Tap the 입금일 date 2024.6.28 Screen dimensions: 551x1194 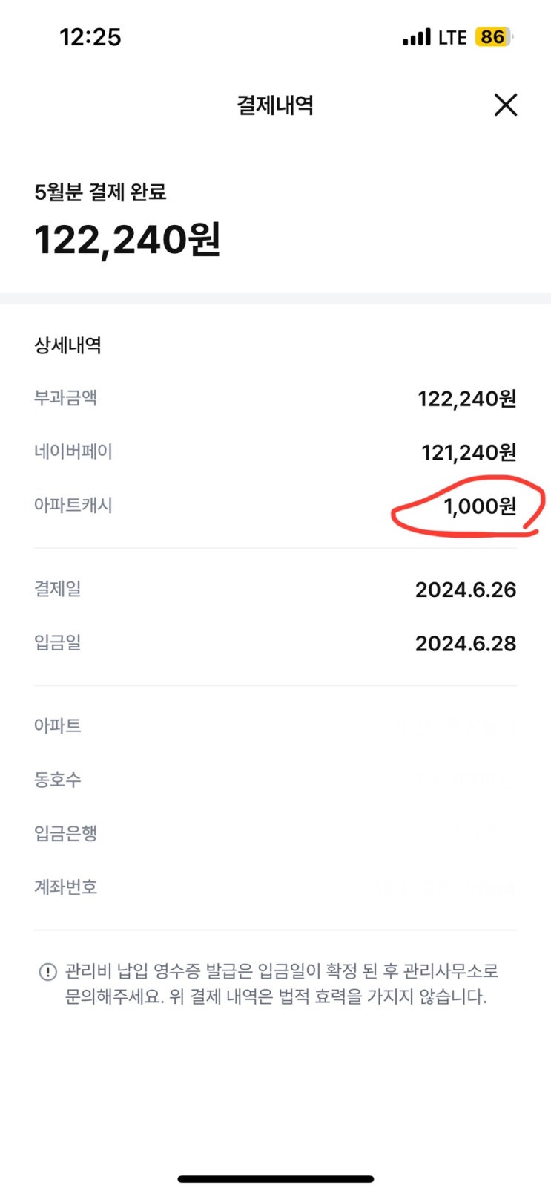tap(465, 643)
